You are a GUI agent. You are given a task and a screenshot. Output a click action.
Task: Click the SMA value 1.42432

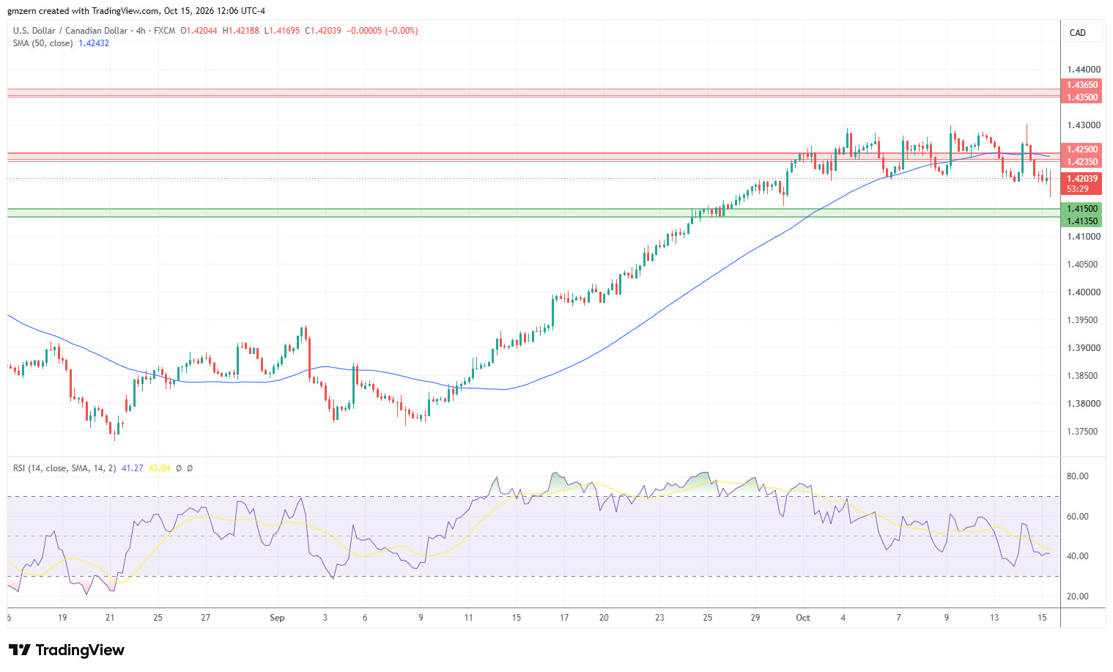[94, 43]
